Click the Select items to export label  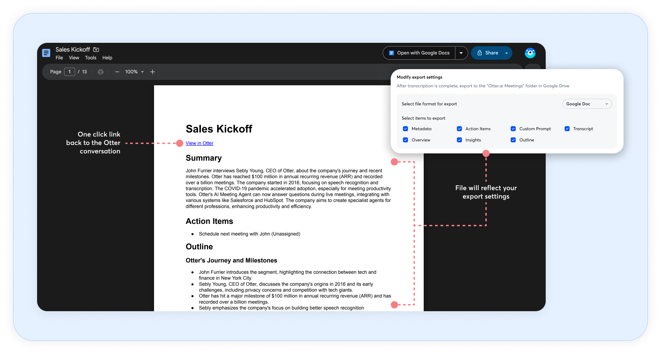point(423,118)
